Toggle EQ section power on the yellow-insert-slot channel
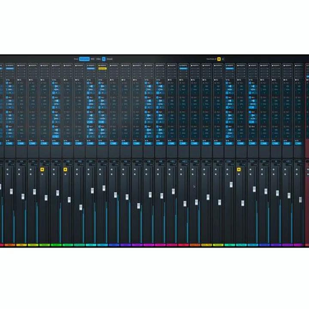This screenshot has height=309, width=309. click(x=99, y=80)
